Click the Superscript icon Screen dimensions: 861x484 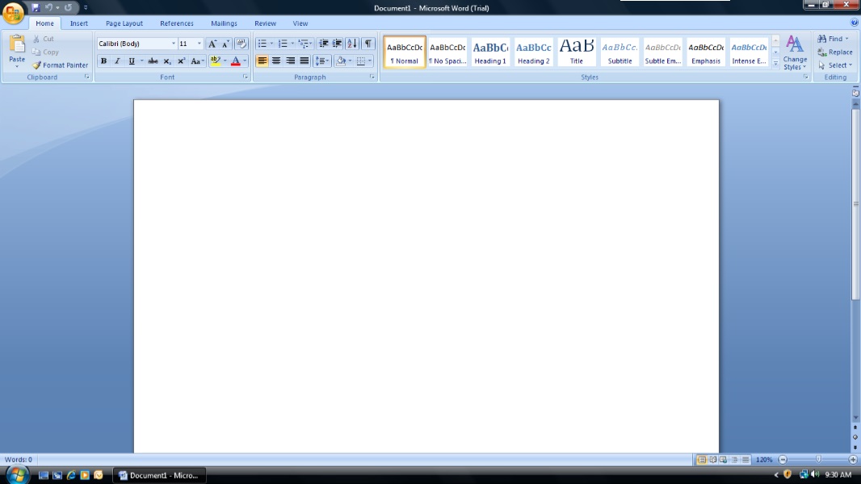coord(182,61)
